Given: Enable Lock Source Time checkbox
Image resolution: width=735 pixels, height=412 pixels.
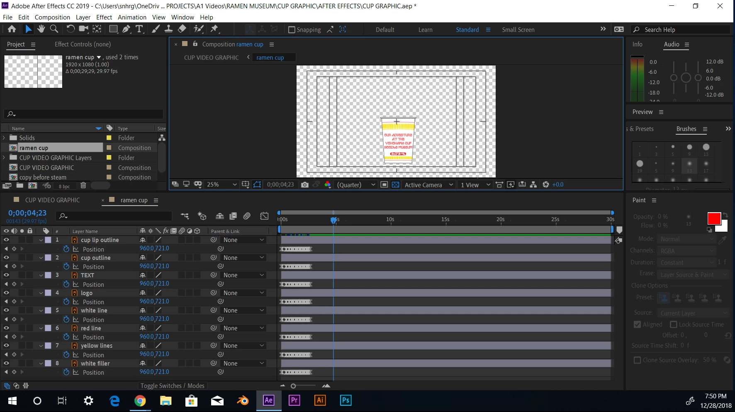Looking at the screenshot, I should click(x=674, y=325).
